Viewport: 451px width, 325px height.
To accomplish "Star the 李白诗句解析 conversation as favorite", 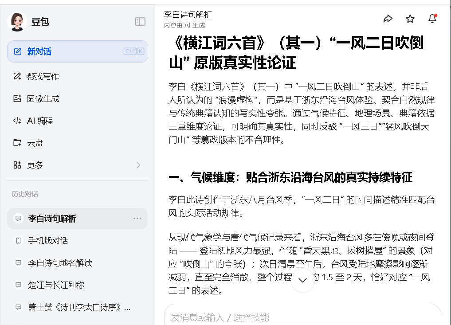I will coord(410,19).
